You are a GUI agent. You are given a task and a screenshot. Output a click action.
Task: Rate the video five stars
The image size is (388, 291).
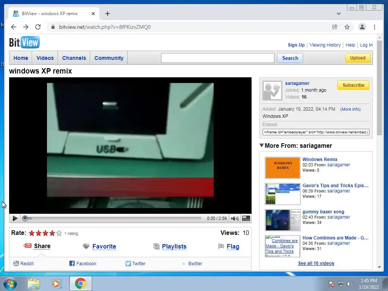pos(59,233)
